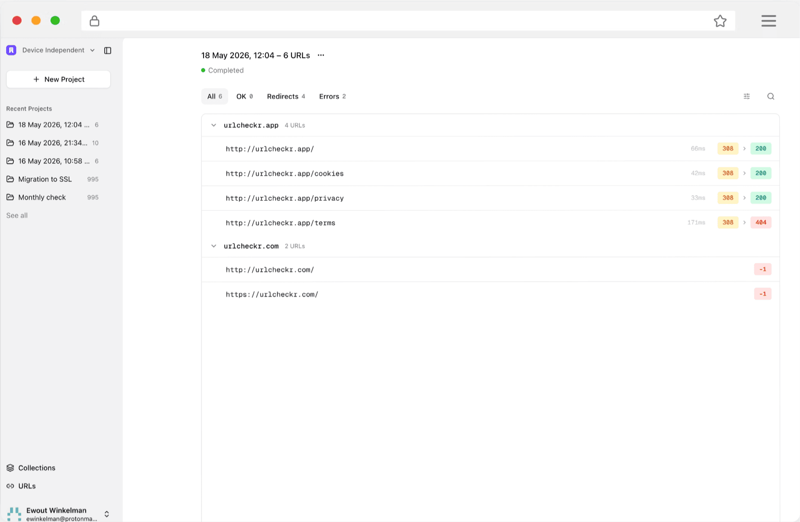Click the Recent Projects heading
This screenshot has width=800, height=522.
click(x=29, y=109)
